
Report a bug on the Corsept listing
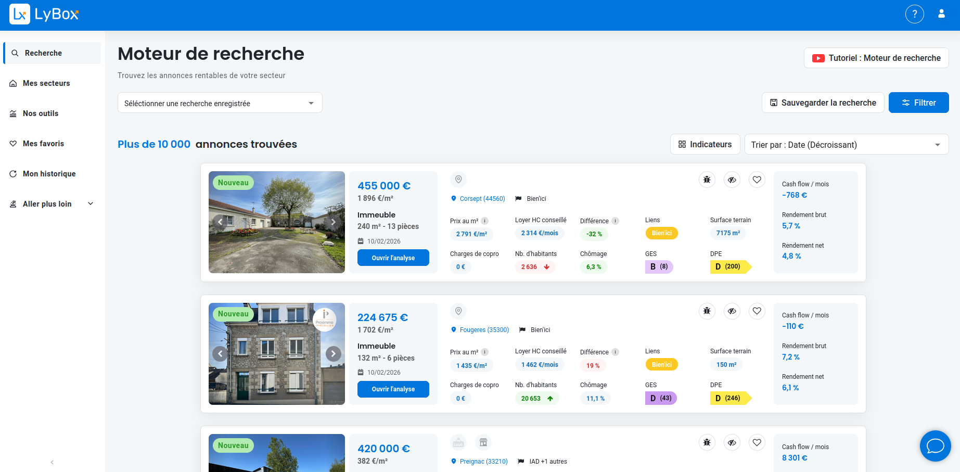[707, 180]
